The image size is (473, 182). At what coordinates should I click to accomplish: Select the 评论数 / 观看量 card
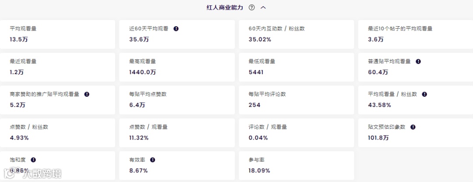(296, 132)
